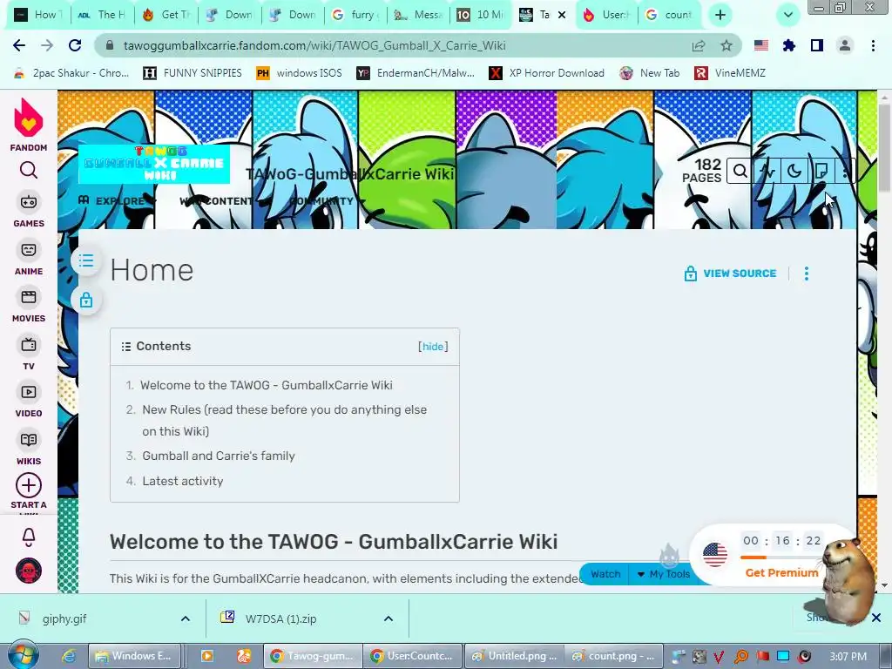Jump to Welcome to the TAWOG section

pos(267,385)
